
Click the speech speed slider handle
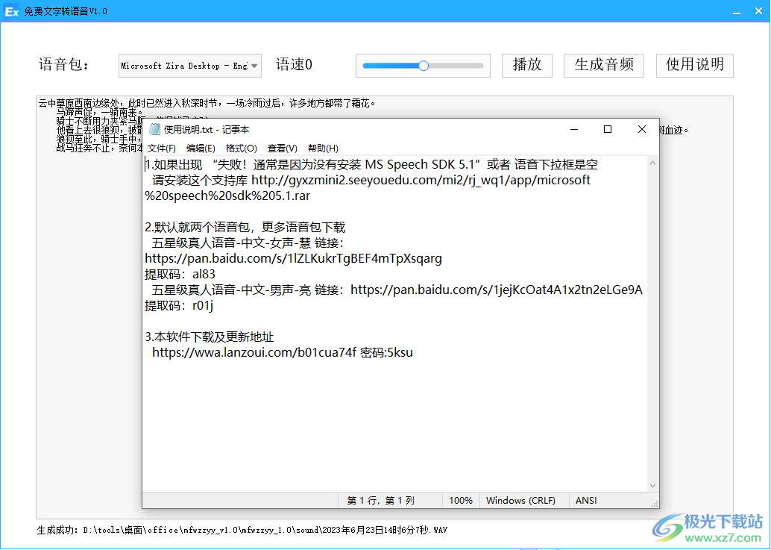(x=424, y=66)
